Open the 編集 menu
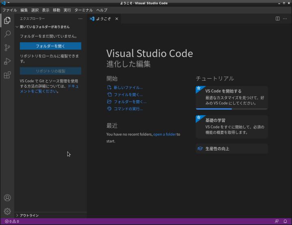The height and width of the screenshot is (225, 292). (x=24, y=10)
